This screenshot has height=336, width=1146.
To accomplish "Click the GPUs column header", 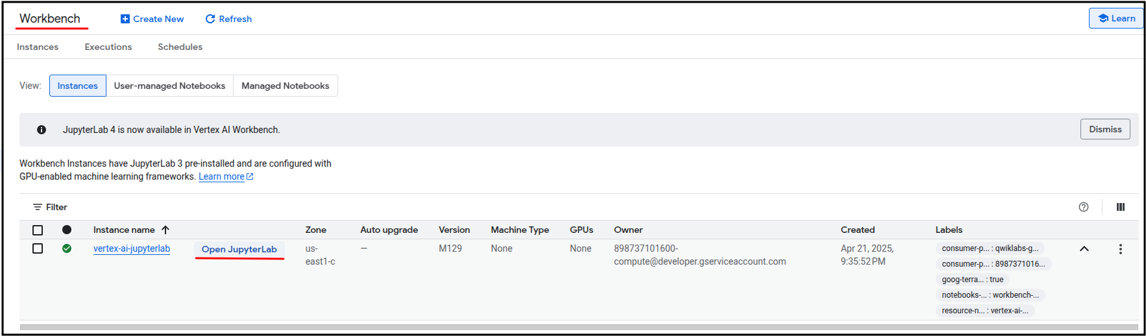I will (581, 230).
